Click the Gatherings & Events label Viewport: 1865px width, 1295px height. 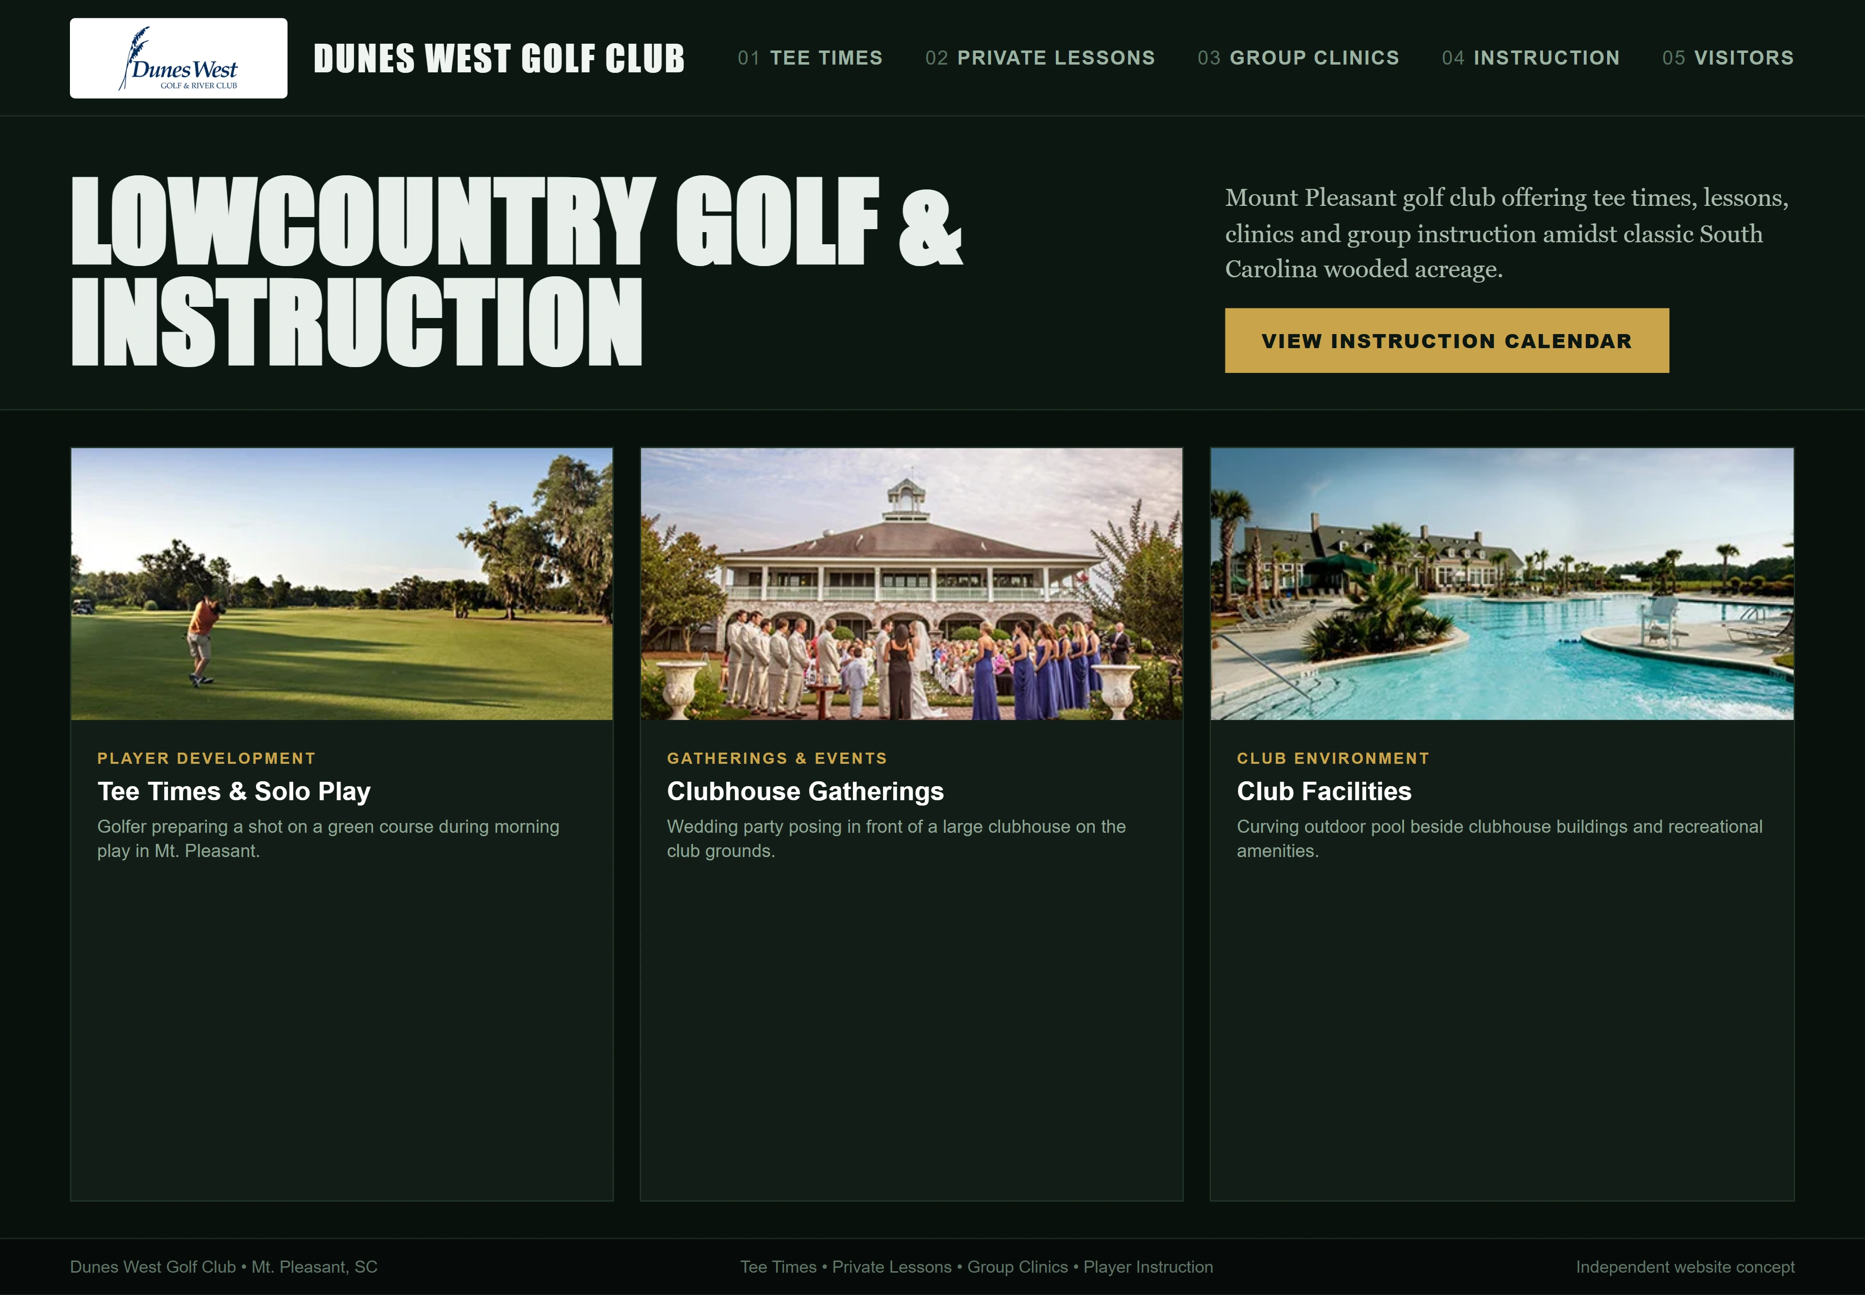(777, 758)
